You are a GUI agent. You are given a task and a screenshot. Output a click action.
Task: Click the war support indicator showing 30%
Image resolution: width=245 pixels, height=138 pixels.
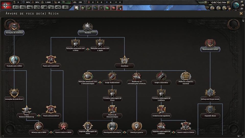point(35,2)
